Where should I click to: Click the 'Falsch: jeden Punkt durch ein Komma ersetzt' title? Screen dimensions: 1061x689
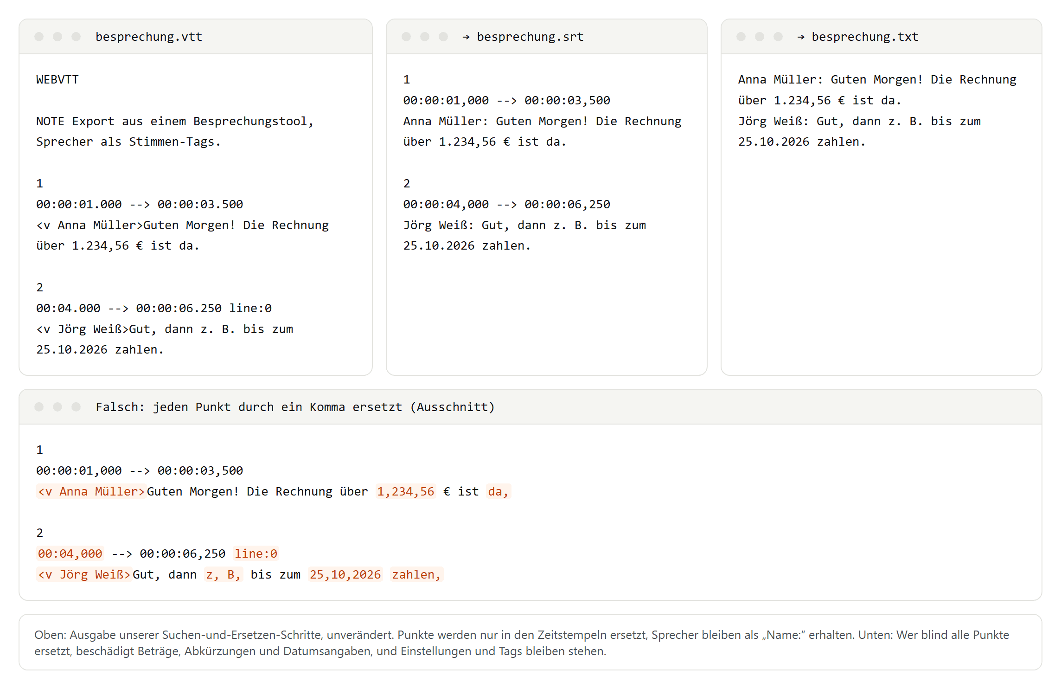pyautogui.click(x=295, y=407)
